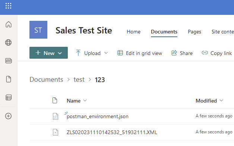
Task: Open Site contents tab
Action: point(223,32)
